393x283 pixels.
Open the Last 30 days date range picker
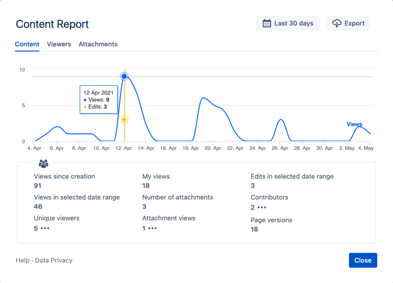click(x=287, y=23)
